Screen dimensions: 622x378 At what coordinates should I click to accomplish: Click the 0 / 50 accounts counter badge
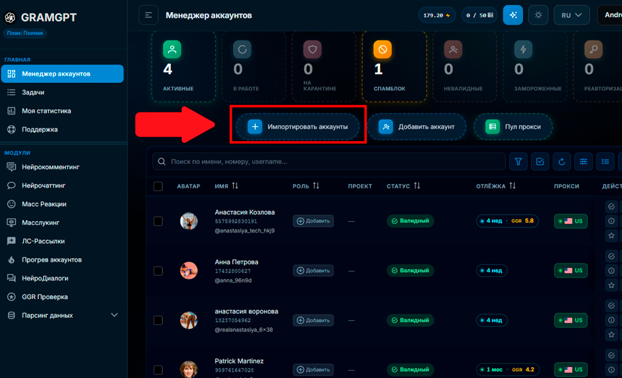[480, 15]
